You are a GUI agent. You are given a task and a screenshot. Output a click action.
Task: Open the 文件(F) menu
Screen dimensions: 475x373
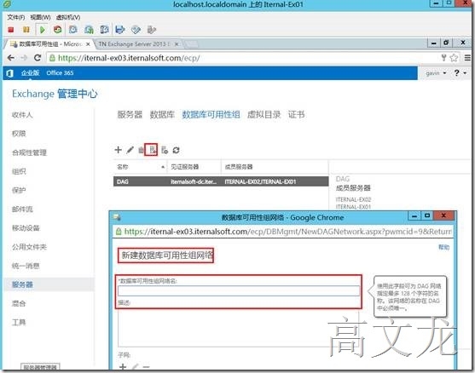click(x=15, y=17)
